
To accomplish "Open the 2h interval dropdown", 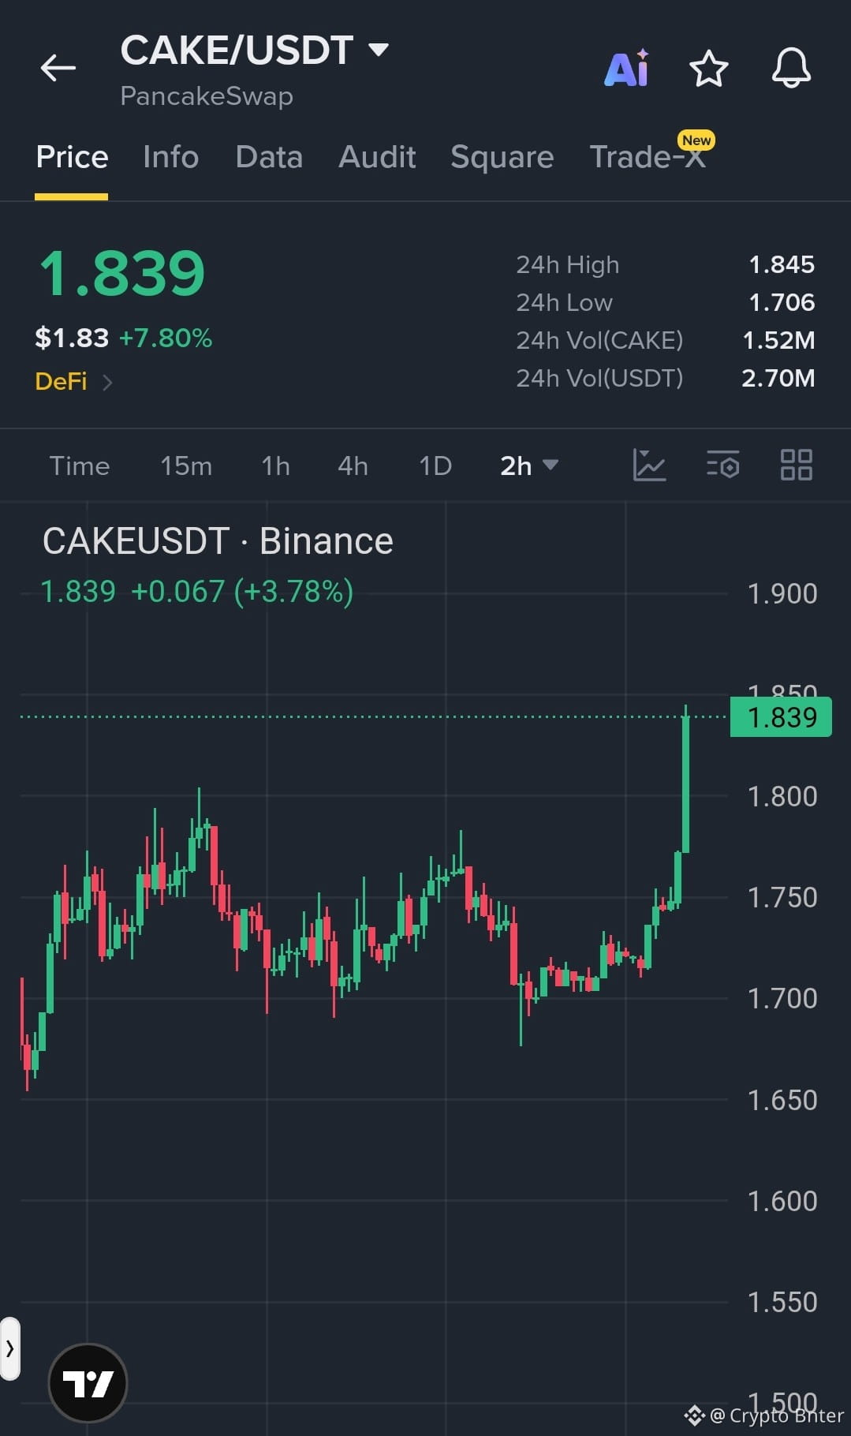I will pyautogui.click(x=529, y=466).
